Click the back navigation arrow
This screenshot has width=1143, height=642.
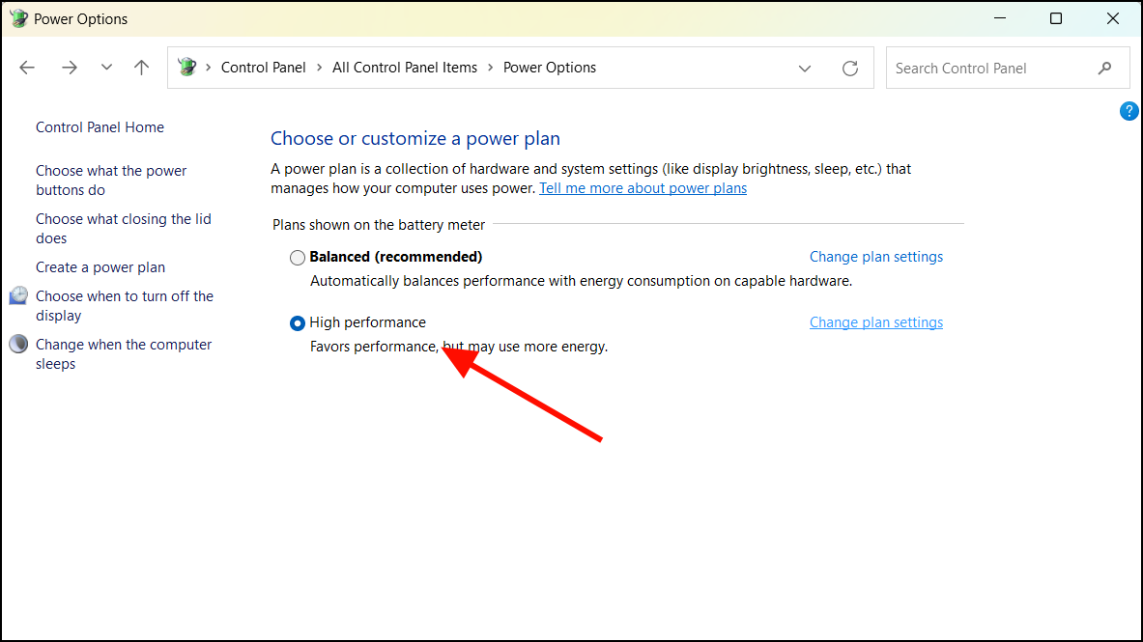coord(27,67)
